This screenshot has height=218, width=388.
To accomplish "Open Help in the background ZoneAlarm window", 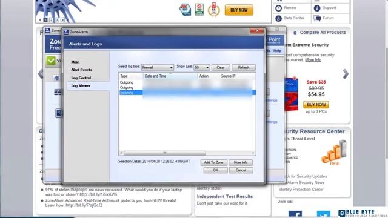I will (x=277, y=51).
